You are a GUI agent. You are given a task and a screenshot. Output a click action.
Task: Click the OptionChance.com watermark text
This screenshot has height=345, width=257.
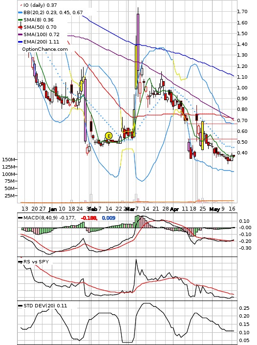tap(45, 49)
